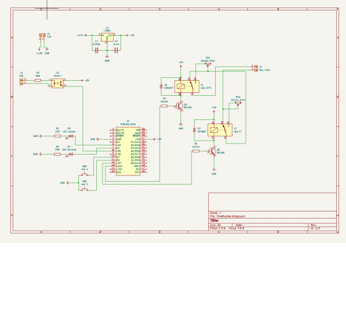The height and width of the screenshot is (312, 346).
Task: Click the base resistor left of transistor Q2
Action: point(164,106)
